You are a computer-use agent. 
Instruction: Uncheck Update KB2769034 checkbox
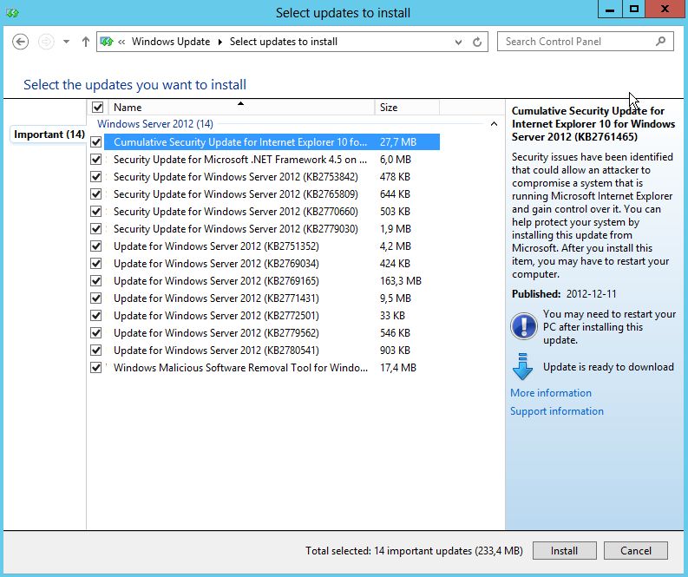click(95, 264)
